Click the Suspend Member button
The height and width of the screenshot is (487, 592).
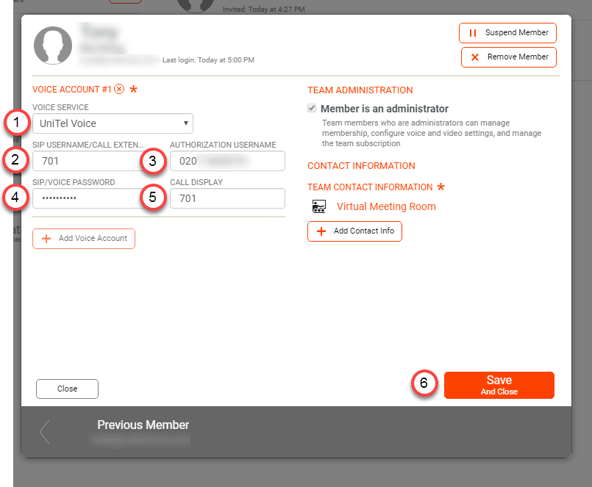pyautogui.click(x=507, y=33)
